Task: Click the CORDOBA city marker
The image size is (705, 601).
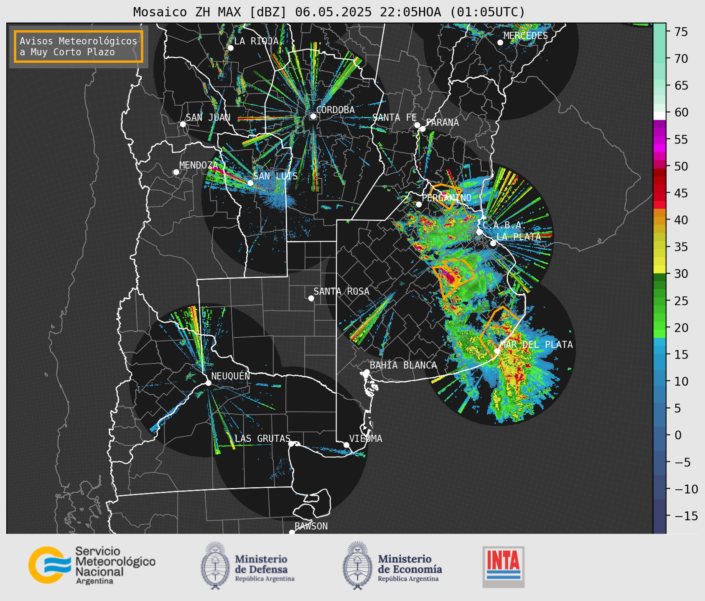Action: [x=313, y=116]
